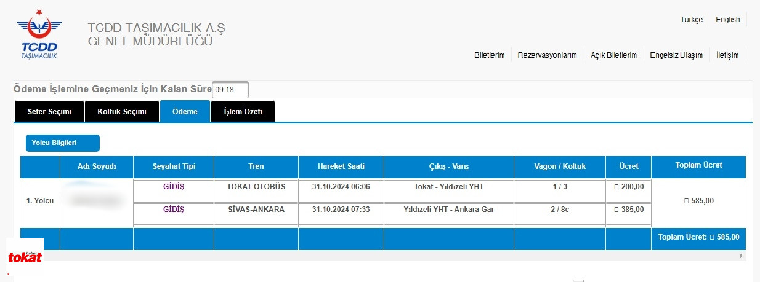This screenshot has width=760, height=282.
Task: Open the Engelsiz Ulaşım menu
Action: [x=676, y=55]
